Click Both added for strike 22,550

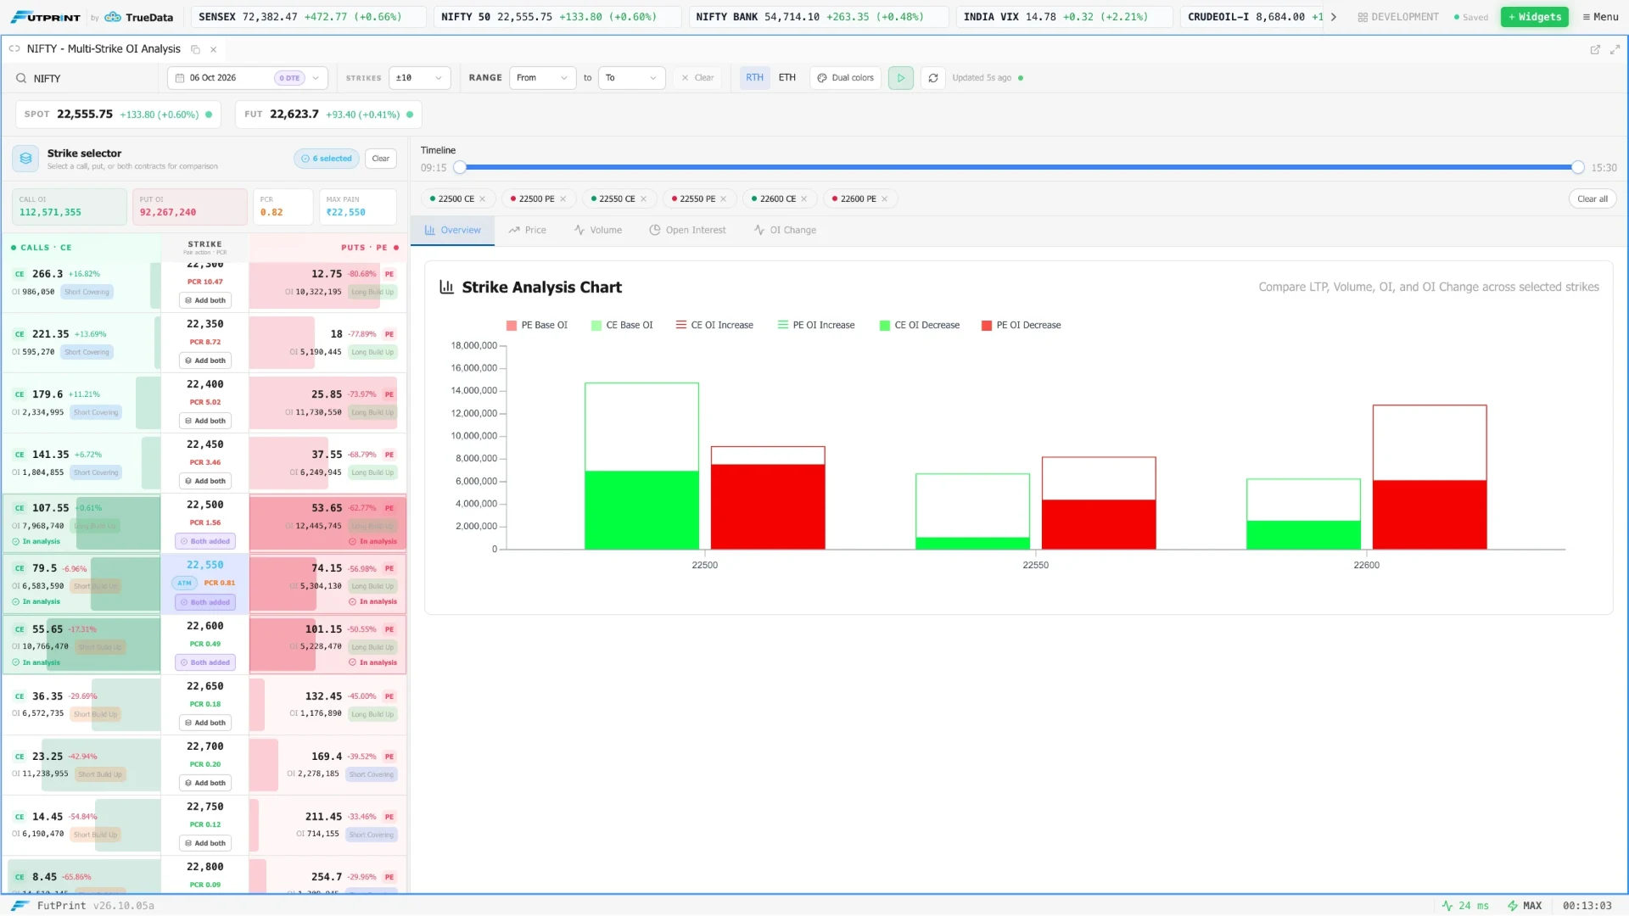205,603
